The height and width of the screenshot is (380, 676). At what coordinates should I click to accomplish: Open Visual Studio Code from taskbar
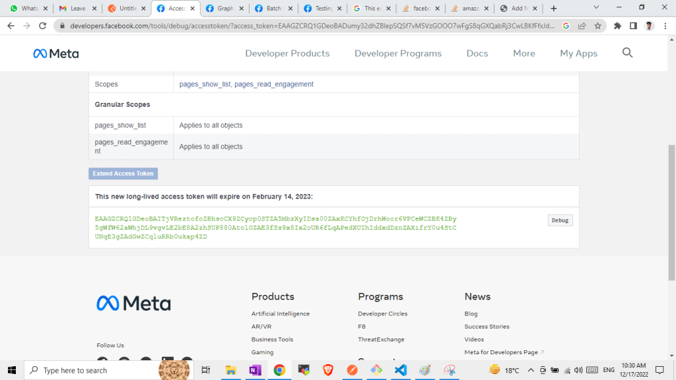(x=400, y=370)
